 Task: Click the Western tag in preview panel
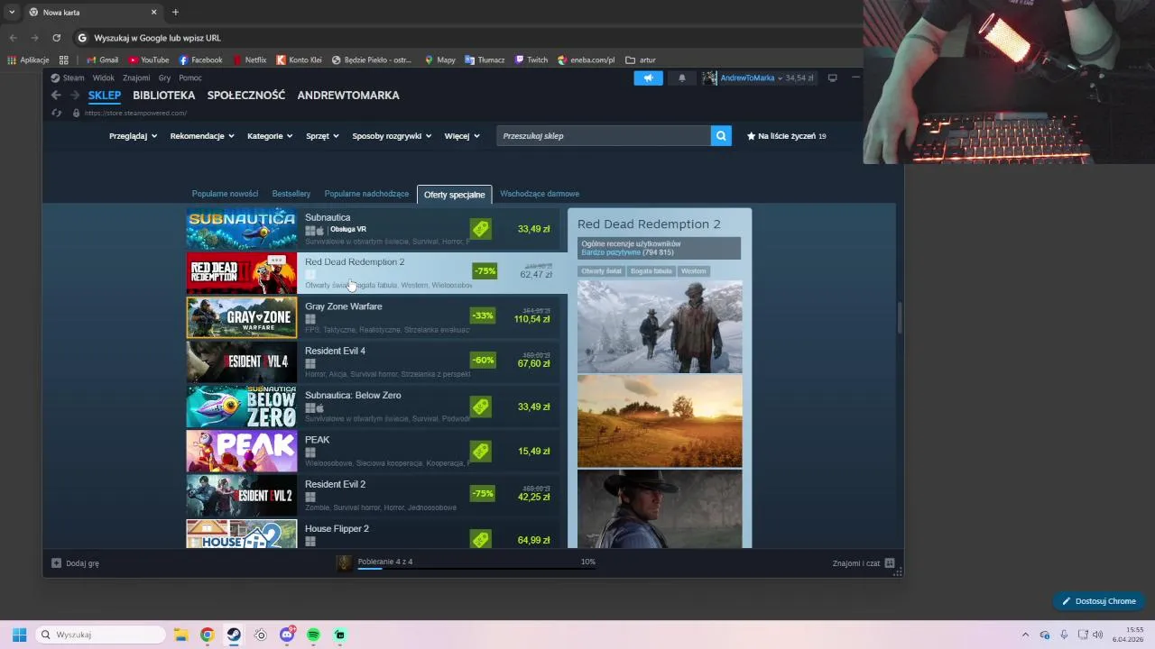pyautogui.click(x=694, y=271)
